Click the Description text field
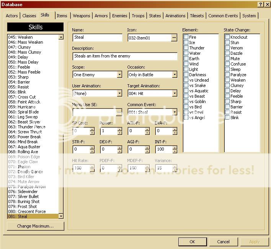This screenshot has height=249, width=271. pyautogui.click(x=125, y=56)
